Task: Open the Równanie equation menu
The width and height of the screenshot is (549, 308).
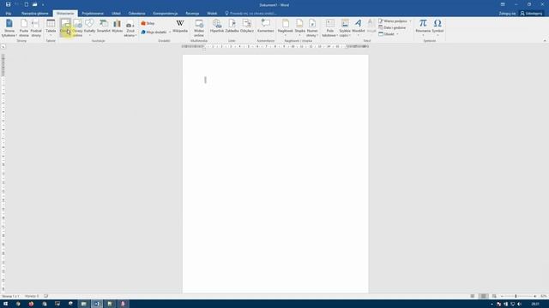Action: 423,27
